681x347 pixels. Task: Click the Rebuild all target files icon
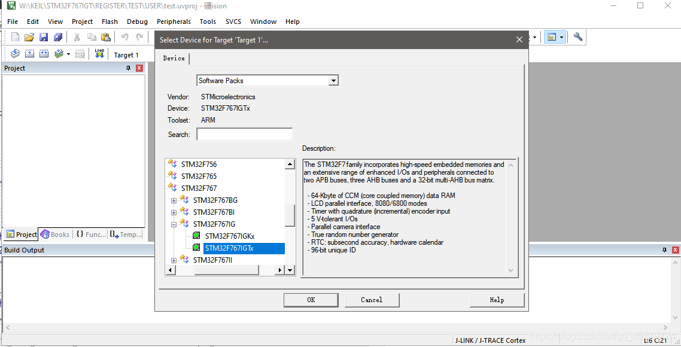point(44,54)
